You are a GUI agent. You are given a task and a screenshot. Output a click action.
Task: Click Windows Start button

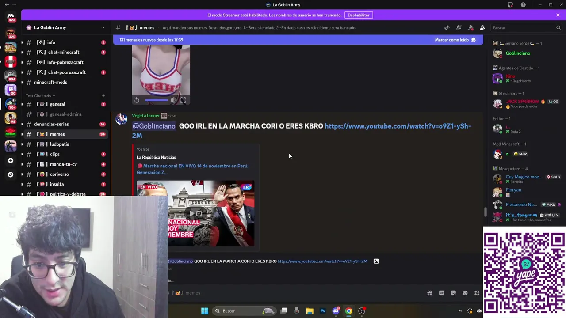click(x=204, y=311)
